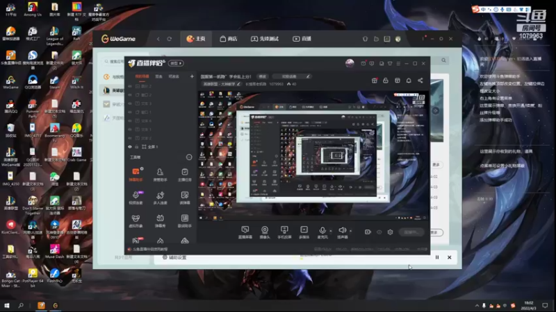This screenshot has width=556, height=312.
Task: Switch to the 直播 tab in WeGame
Action: click(302, 39)
